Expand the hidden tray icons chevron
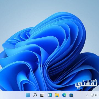This screenshot has width=99, height=99. 87,95
